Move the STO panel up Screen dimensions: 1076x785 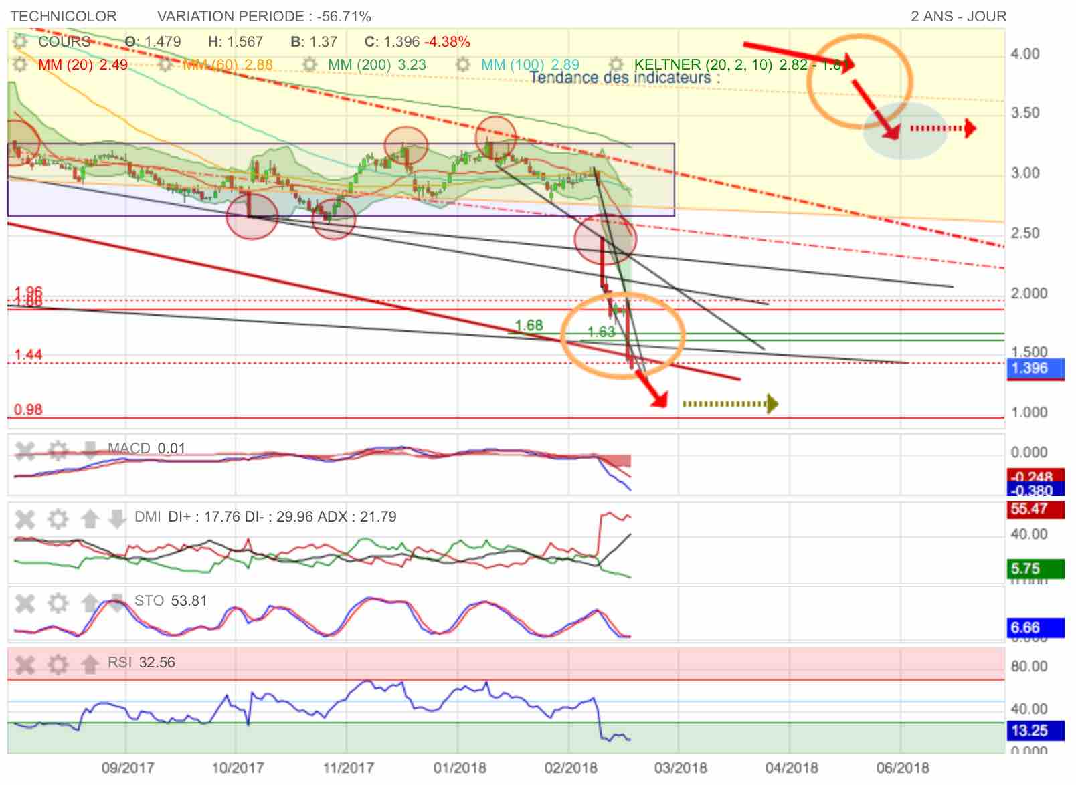point(90,604)
